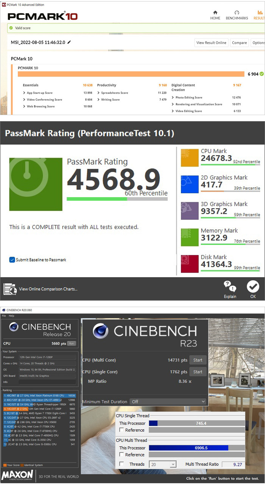
Task: Click the orange PCMark 10 overall score bar
Action: pos(131,74)
